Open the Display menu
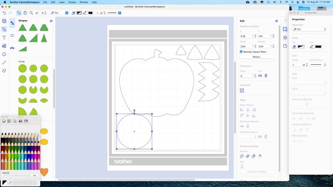The width and height of the screenshot is (333, 187). point(72,2)
